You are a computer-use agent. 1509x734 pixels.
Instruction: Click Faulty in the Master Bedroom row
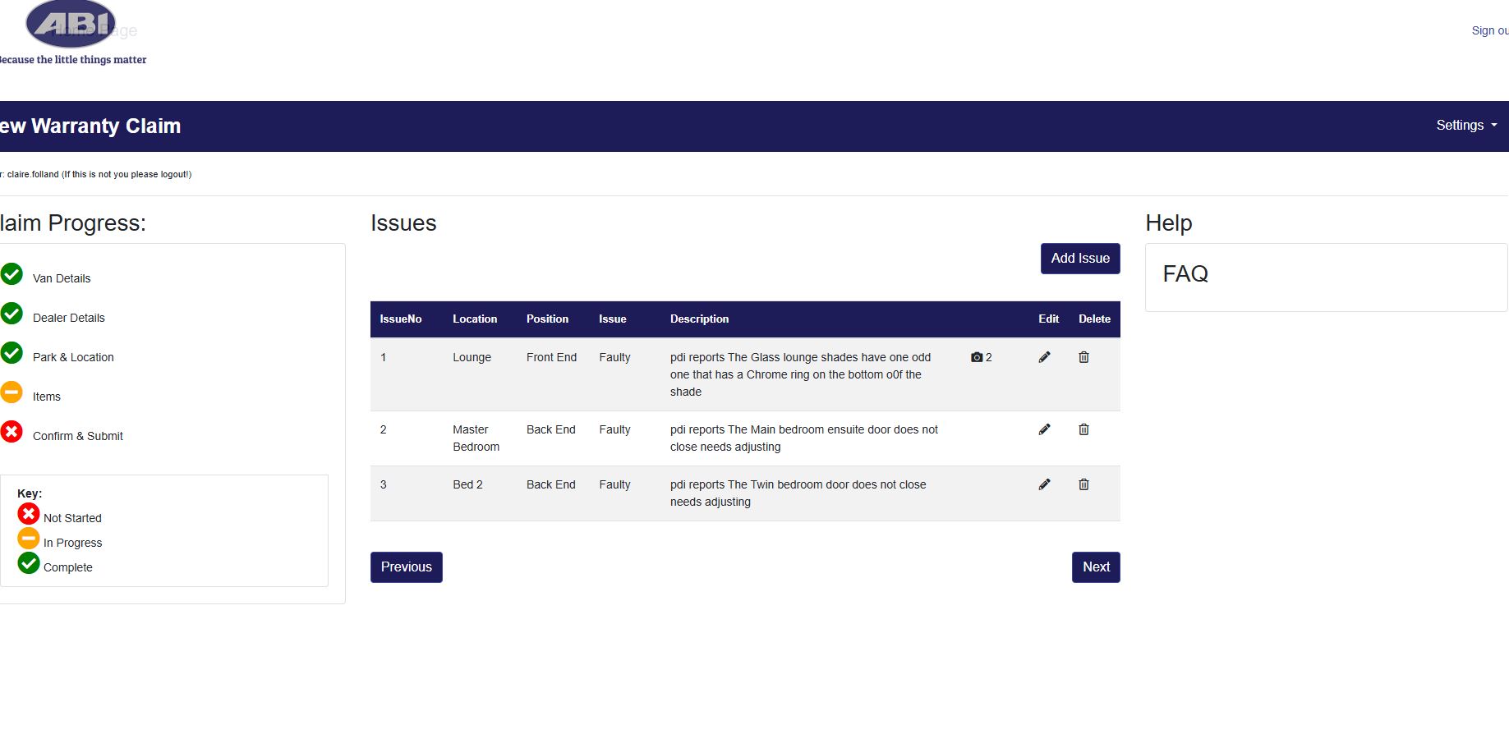[x=614, y=429]
